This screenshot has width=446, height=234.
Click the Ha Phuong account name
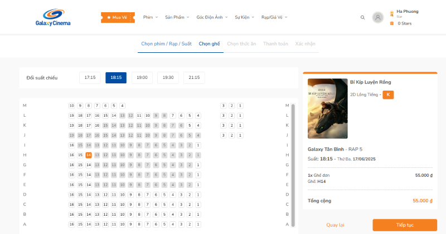pos(408,11)
